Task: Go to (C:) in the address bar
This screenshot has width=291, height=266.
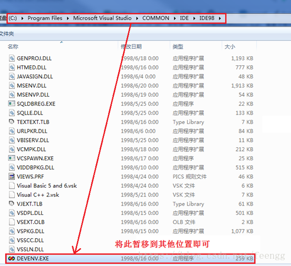Action: pyautogui.click(x=13, y=18)
